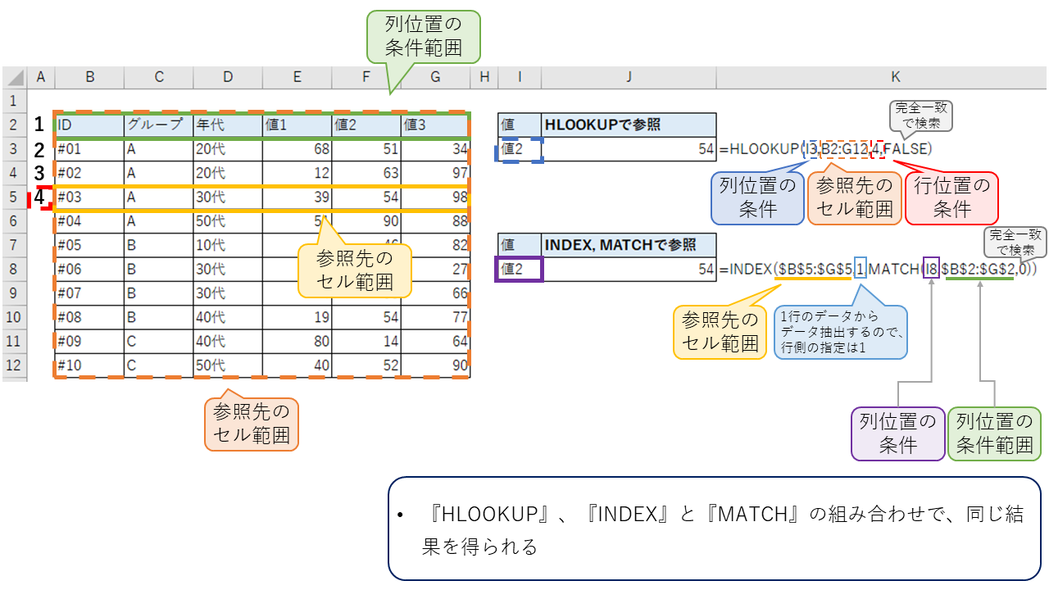Image resolution: width=1049 pixels, height=590 pixels.
Task: Select row 12 header
Action: [x=14, y=365]
